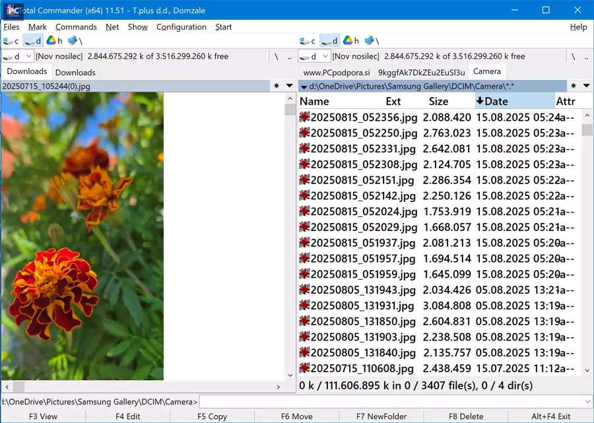Switch to www.PCpodpora.si tab
Viewport: 594px width, 423px height.
point(336,72)
